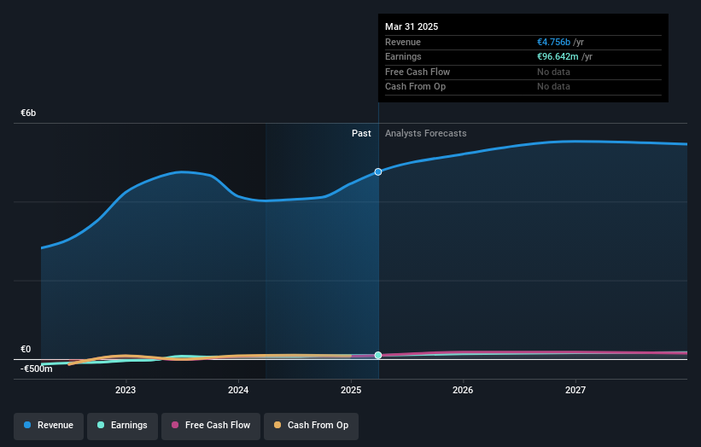Click Free Cash Flow's No data value
This screenshot has width=701, height=447.
(553, 72)
